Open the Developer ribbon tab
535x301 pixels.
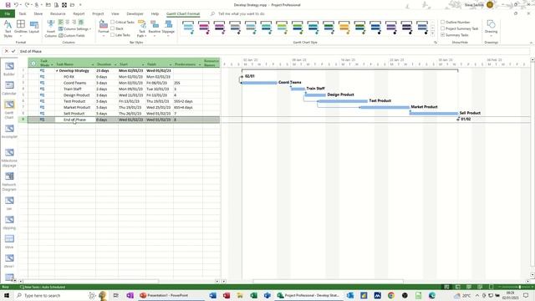tap(135, 13)
